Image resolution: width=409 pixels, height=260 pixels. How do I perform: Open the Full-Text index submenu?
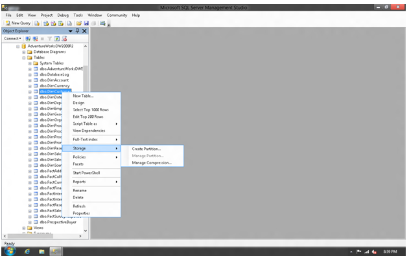click(91, 140)
